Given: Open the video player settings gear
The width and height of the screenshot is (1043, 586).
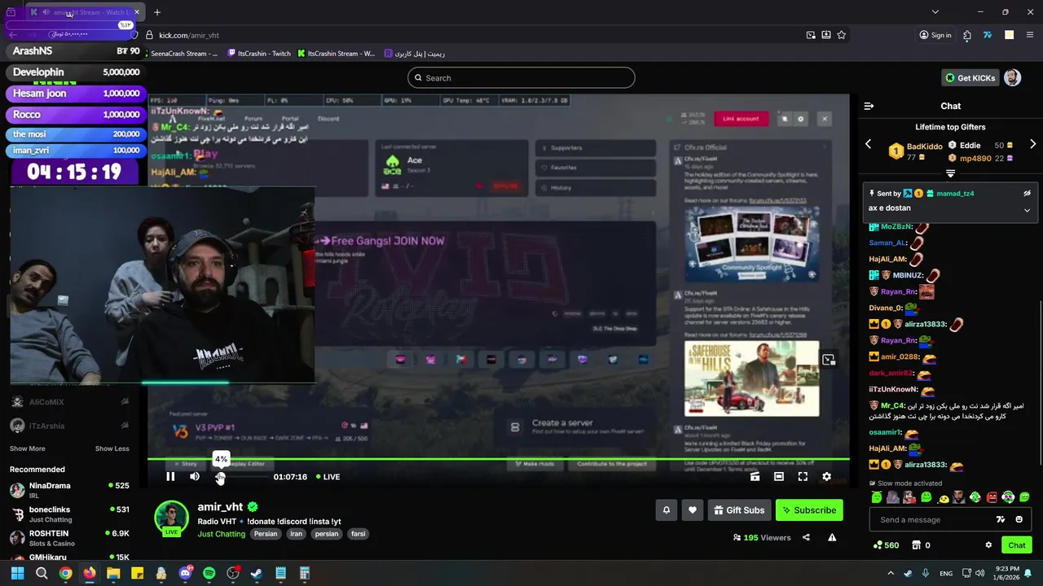Looking at the screenshot, I should (826, 477).
